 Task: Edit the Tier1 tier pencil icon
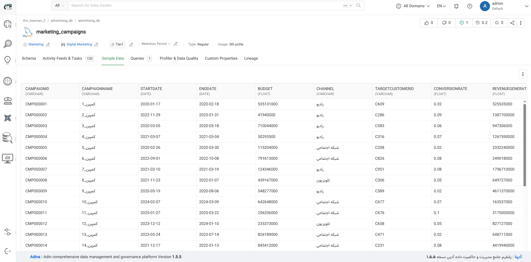131,45
